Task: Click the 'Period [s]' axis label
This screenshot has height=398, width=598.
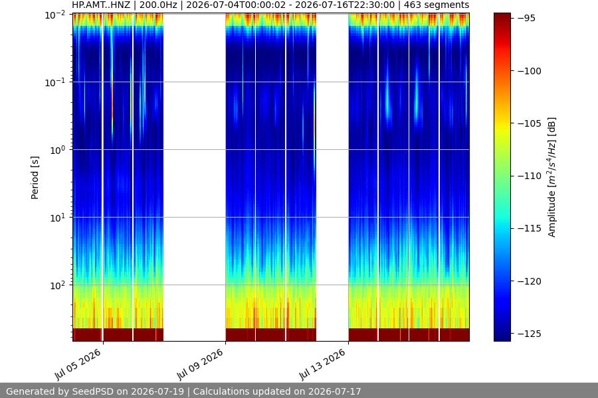Action: click(x=35, y=178)
